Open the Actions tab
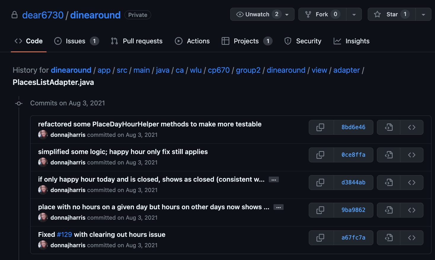Image resolution: width=435 pixels, height=260 pixels. pos(192,41)
